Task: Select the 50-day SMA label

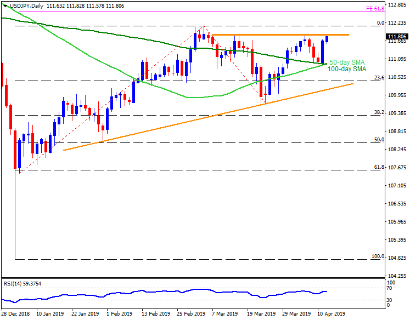Action: tap(347, 62)
